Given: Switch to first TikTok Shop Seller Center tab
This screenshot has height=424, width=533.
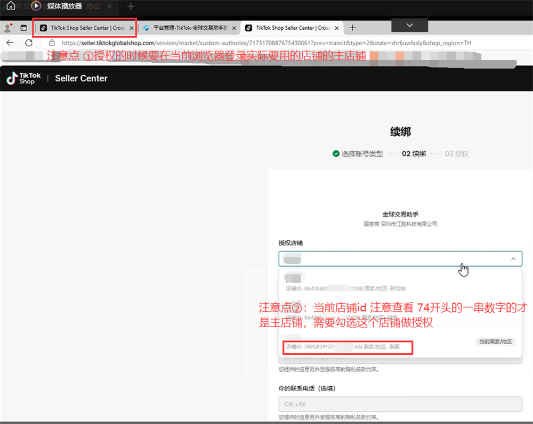Looking at the screenshot, I should (x=83, y=28).
